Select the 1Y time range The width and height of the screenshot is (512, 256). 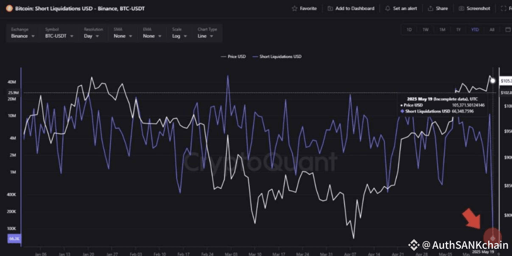(x=459, y=30)
